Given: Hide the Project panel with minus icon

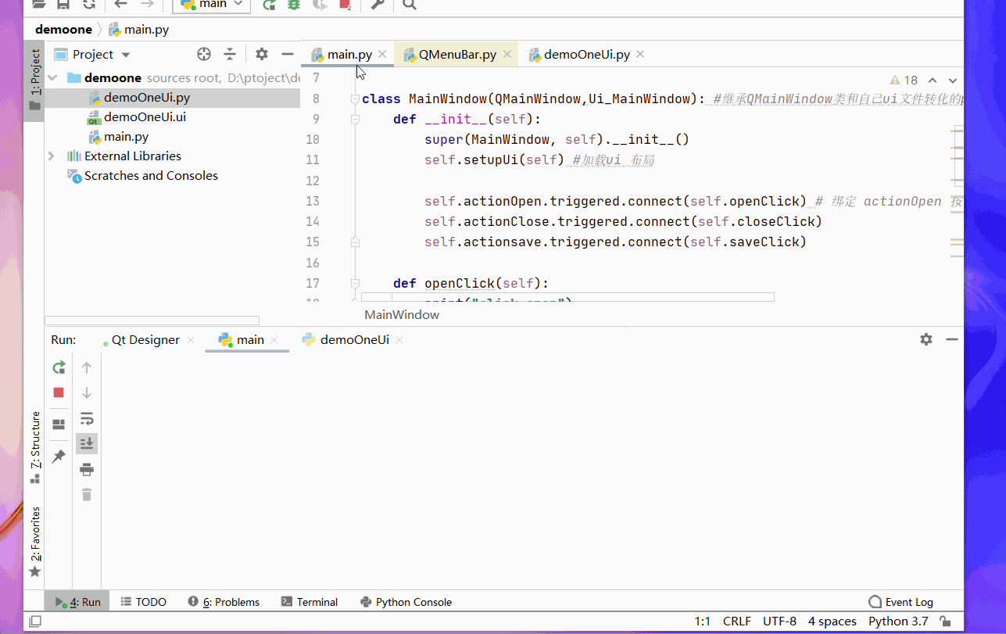Looking at the screenshot, I should point(287,54).
